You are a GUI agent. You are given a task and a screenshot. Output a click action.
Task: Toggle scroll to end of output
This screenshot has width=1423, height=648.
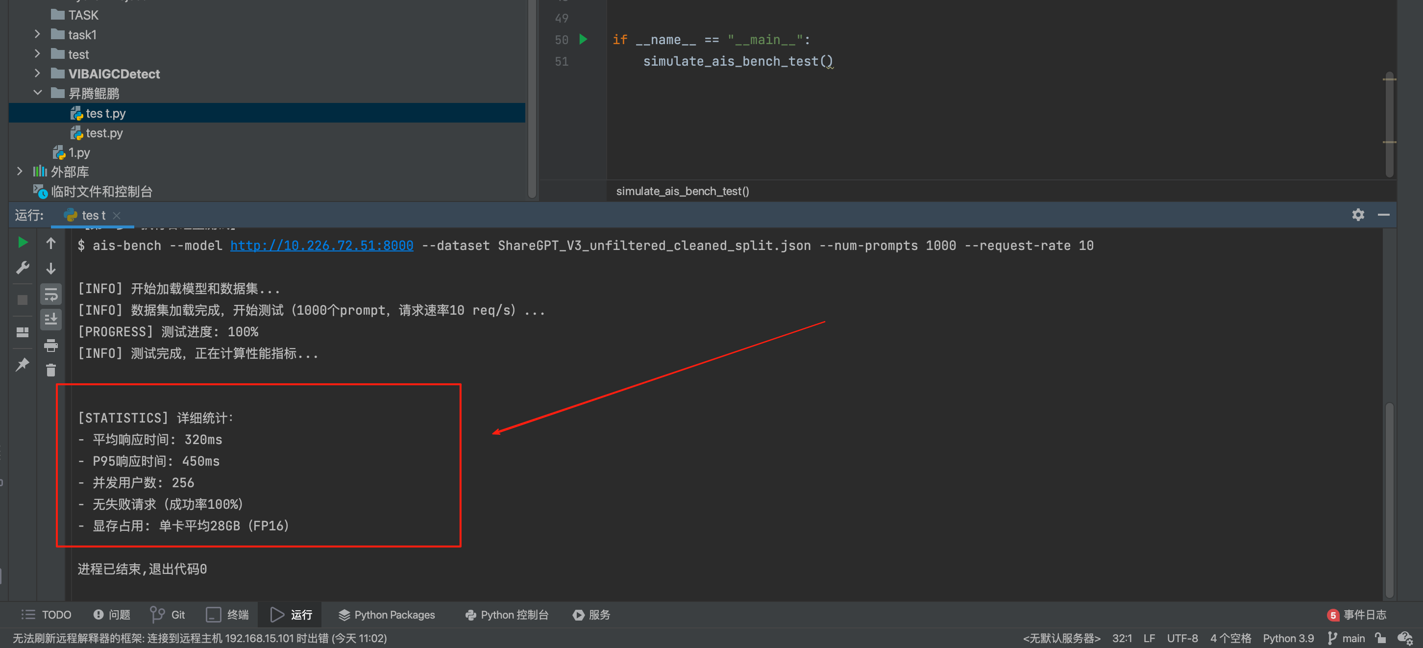pyautogui.click(x=51, y=319)
